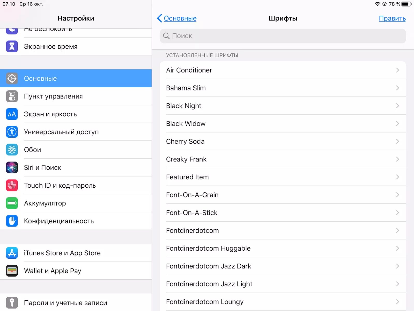Tap the Wallet and Apple Pay icon
This screenshot has width=414, height=311.
[x=12, y=271]
